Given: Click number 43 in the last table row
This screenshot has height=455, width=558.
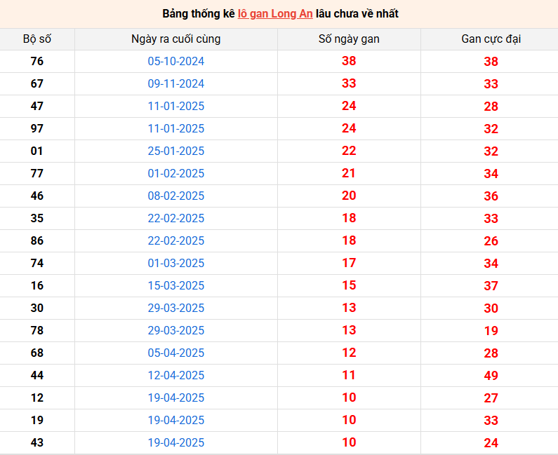Looking at the screenshot, I should [x=37, y=443].
